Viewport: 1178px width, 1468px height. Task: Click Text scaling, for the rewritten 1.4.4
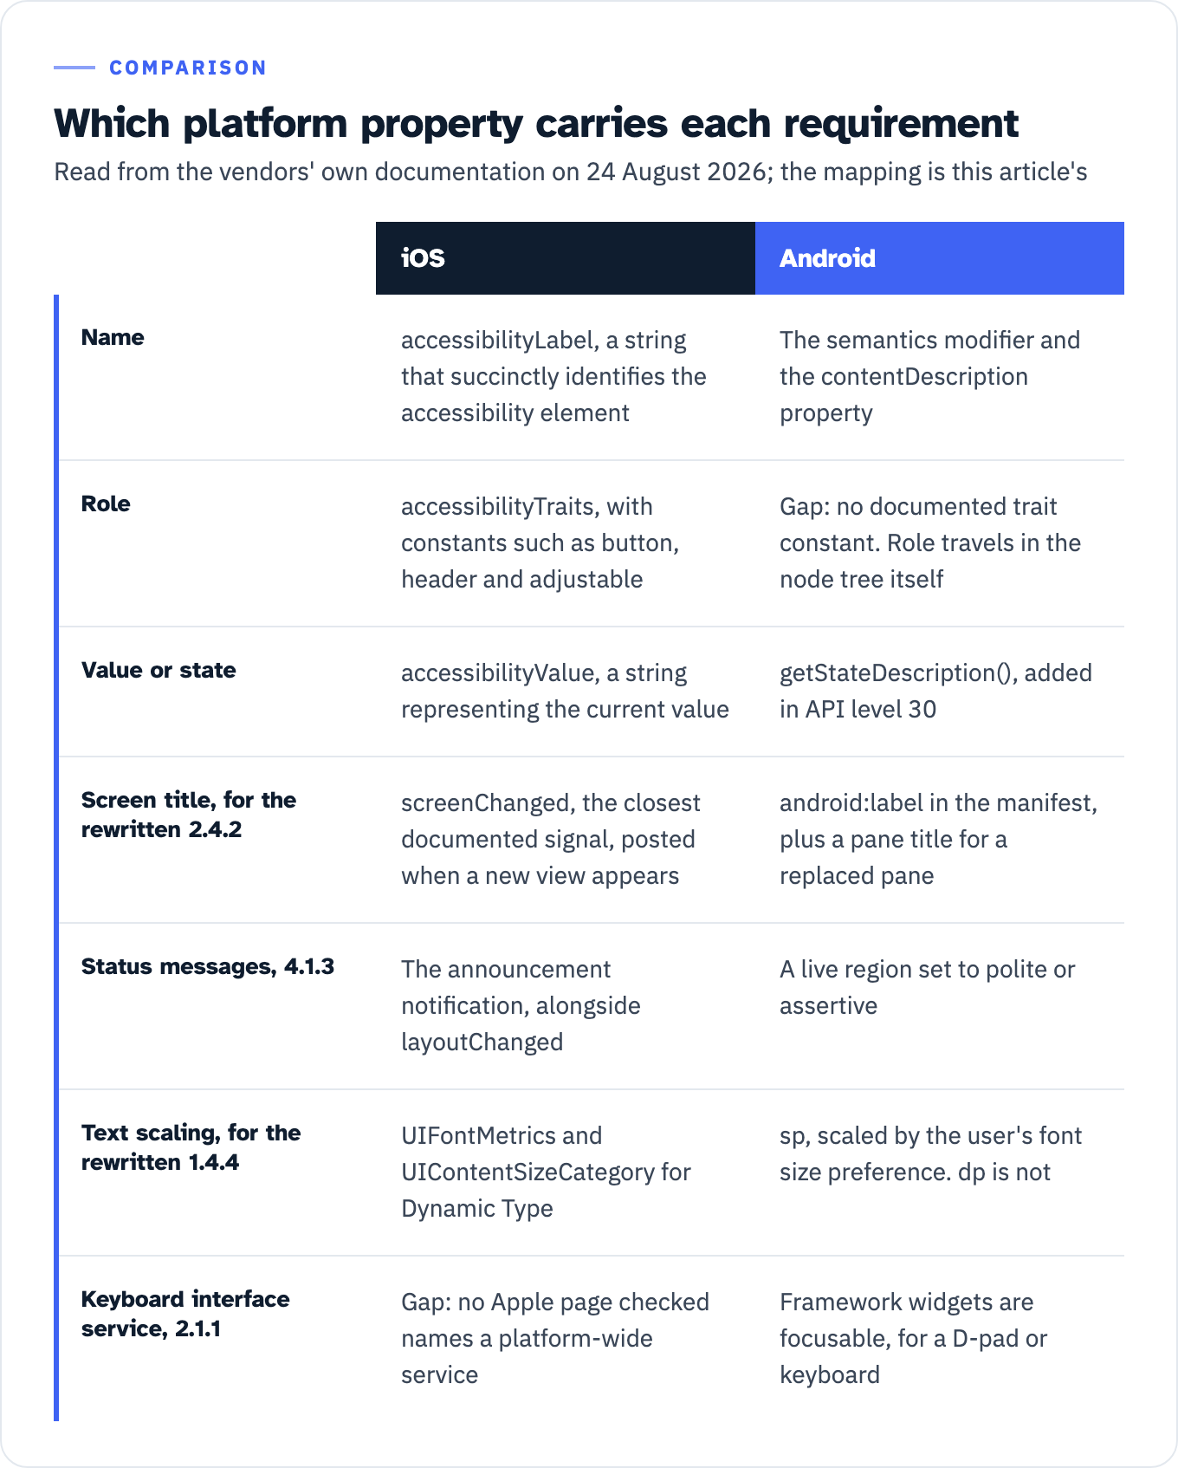191,1147
